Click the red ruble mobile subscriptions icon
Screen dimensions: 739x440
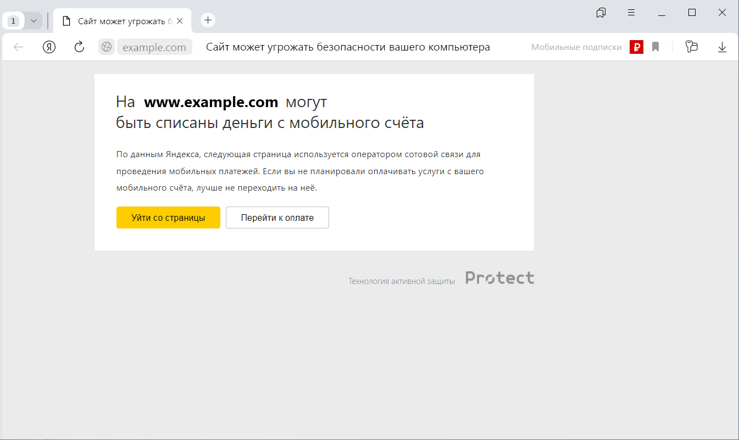(x=636, y=47)
